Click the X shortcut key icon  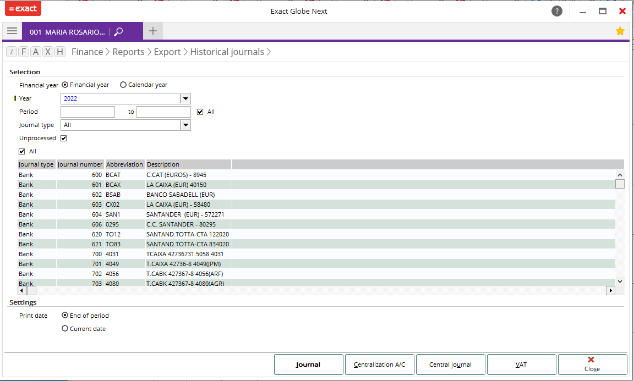[48, 52]
